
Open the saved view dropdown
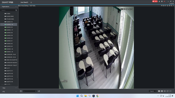[x=30, y=91]
